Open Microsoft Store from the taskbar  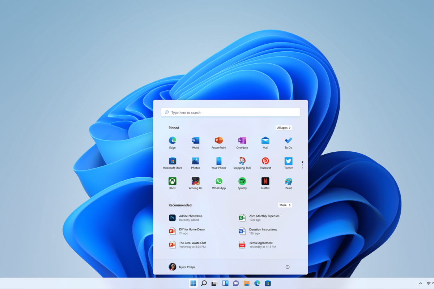[x=268, y=283]
